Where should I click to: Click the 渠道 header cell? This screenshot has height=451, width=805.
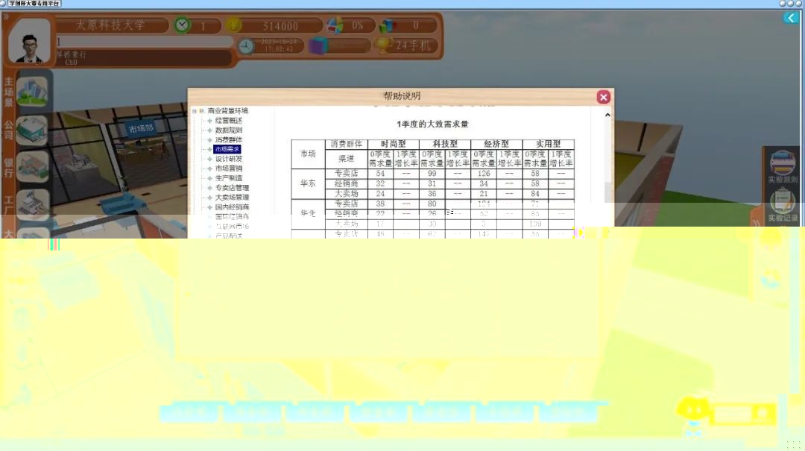346,159
